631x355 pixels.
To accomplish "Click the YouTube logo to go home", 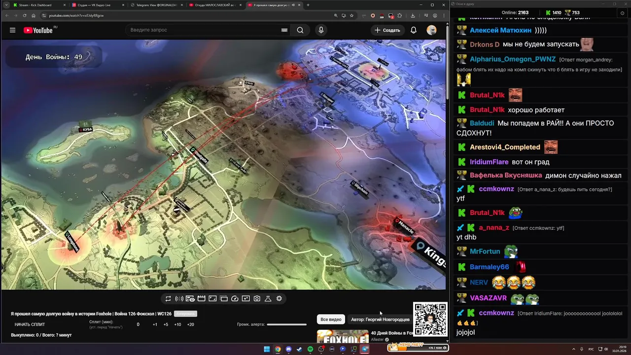I will click(38, 30).
